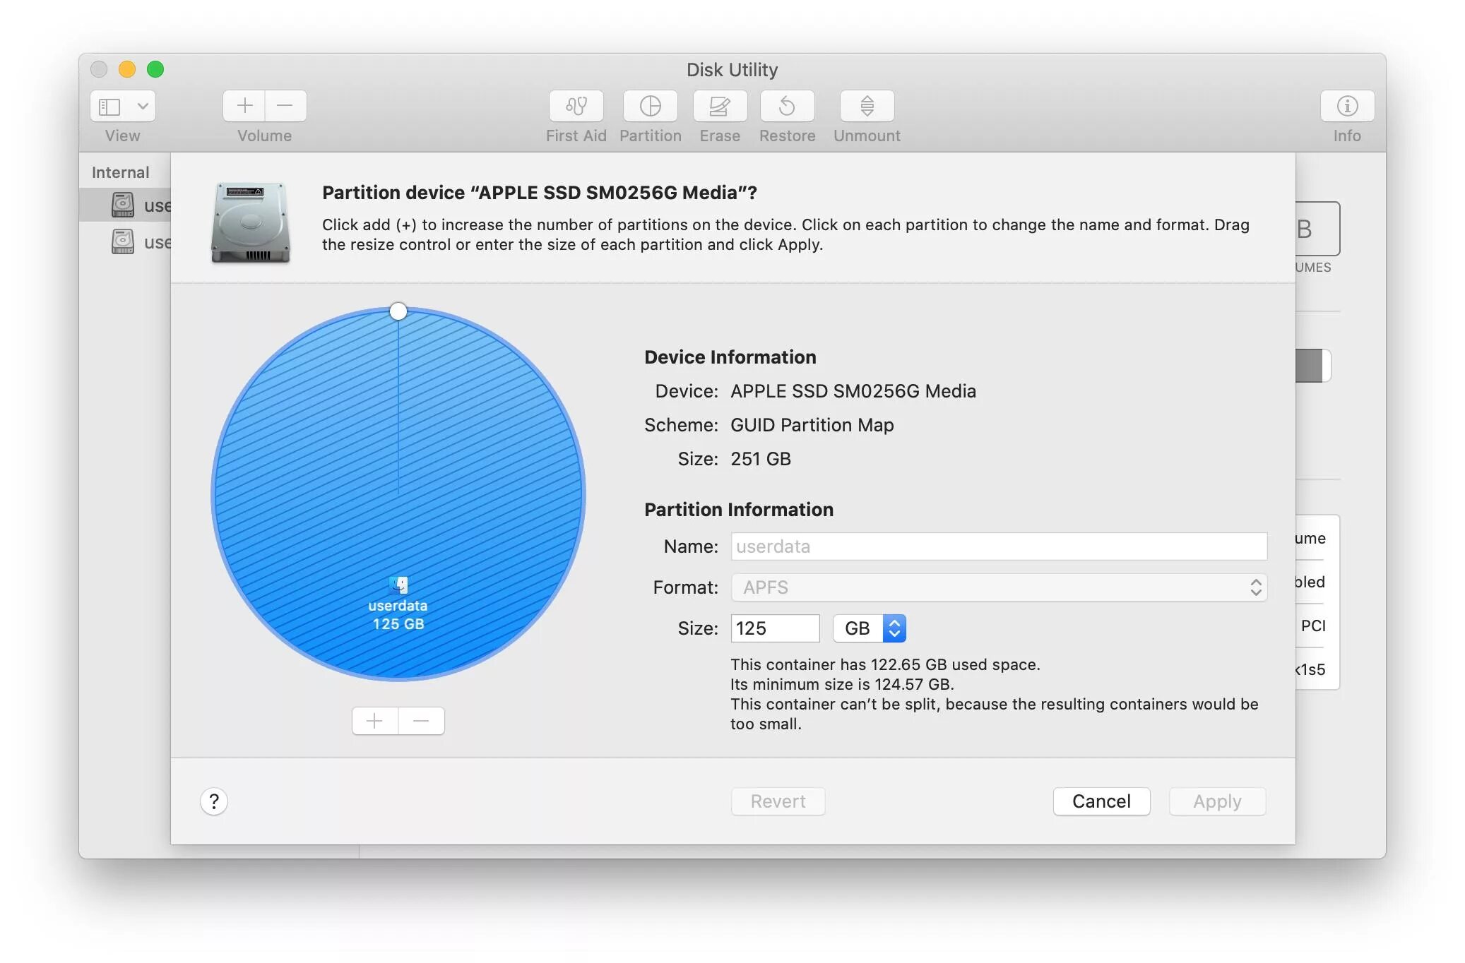Image resolution: width=1465 pixels, height=963 pixels.
Task: Open the Partition toolbar icon
Action: click(650, 106)
